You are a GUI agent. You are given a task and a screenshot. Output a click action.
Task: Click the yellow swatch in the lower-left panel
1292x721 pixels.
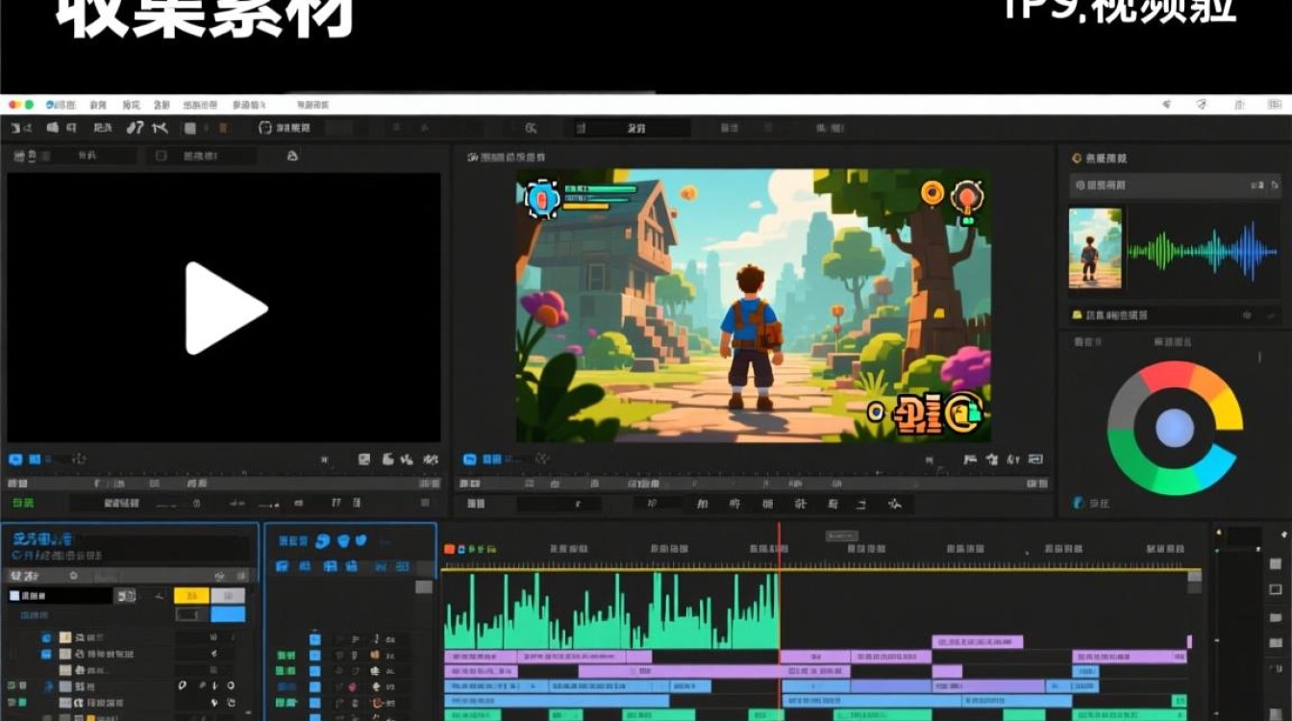point(191,596)
